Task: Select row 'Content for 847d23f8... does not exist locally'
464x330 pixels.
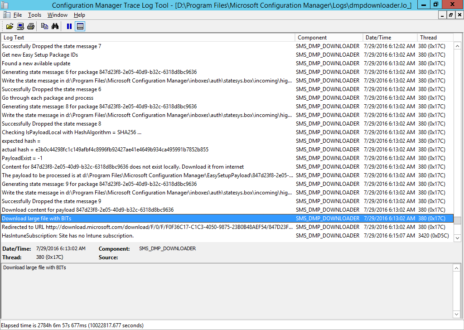Action: coord(227,167)
